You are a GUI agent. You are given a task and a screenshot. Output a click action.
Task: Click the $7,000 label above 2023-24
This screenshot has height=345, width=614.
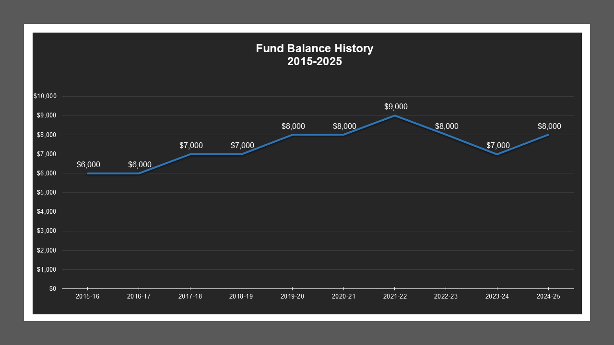click(x=498, y=145)
